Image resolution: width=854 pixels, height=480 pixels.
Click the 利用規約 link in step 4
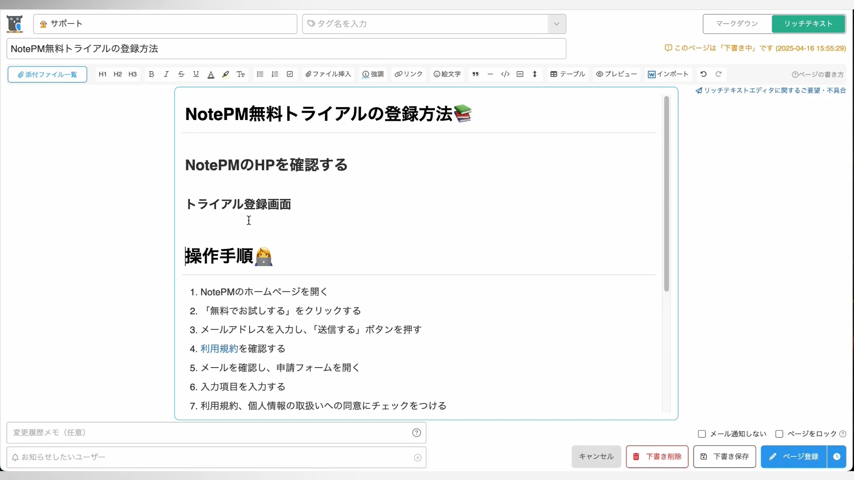pyautogui.click(x=219, y=349)
